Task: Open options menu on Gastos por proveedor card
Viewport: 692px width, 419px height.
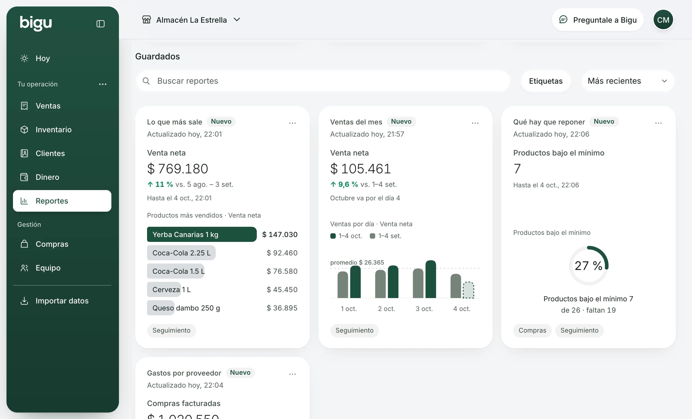Action: (292, 374)
